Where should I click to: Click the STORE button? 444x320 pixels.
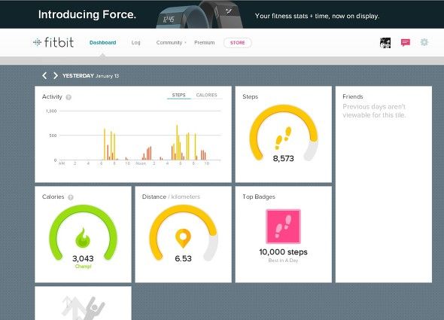click(x=237, y=43)
